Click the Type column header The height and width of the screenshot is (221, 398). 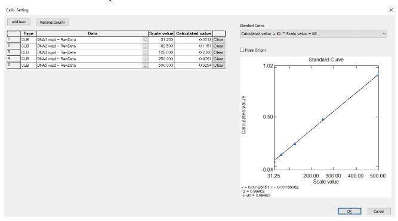tap(29, 33)
